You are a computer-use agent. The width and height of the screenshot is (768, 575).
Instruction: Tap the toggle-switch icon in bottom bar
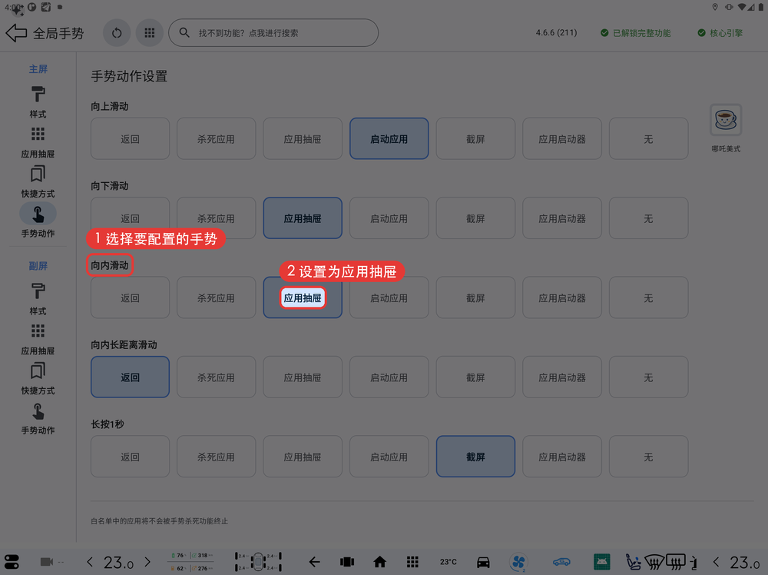point(12,562)
